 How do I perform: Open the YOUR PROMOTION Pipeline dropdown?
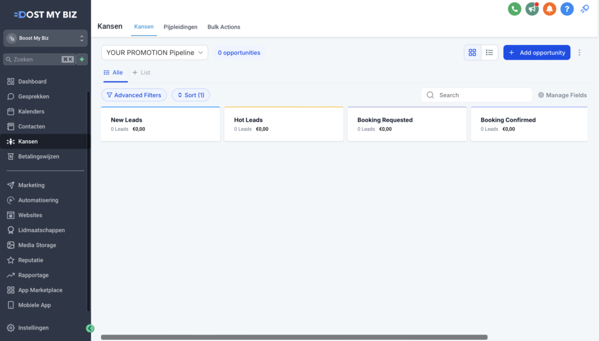pyautogui.click(x=155, y=53)
